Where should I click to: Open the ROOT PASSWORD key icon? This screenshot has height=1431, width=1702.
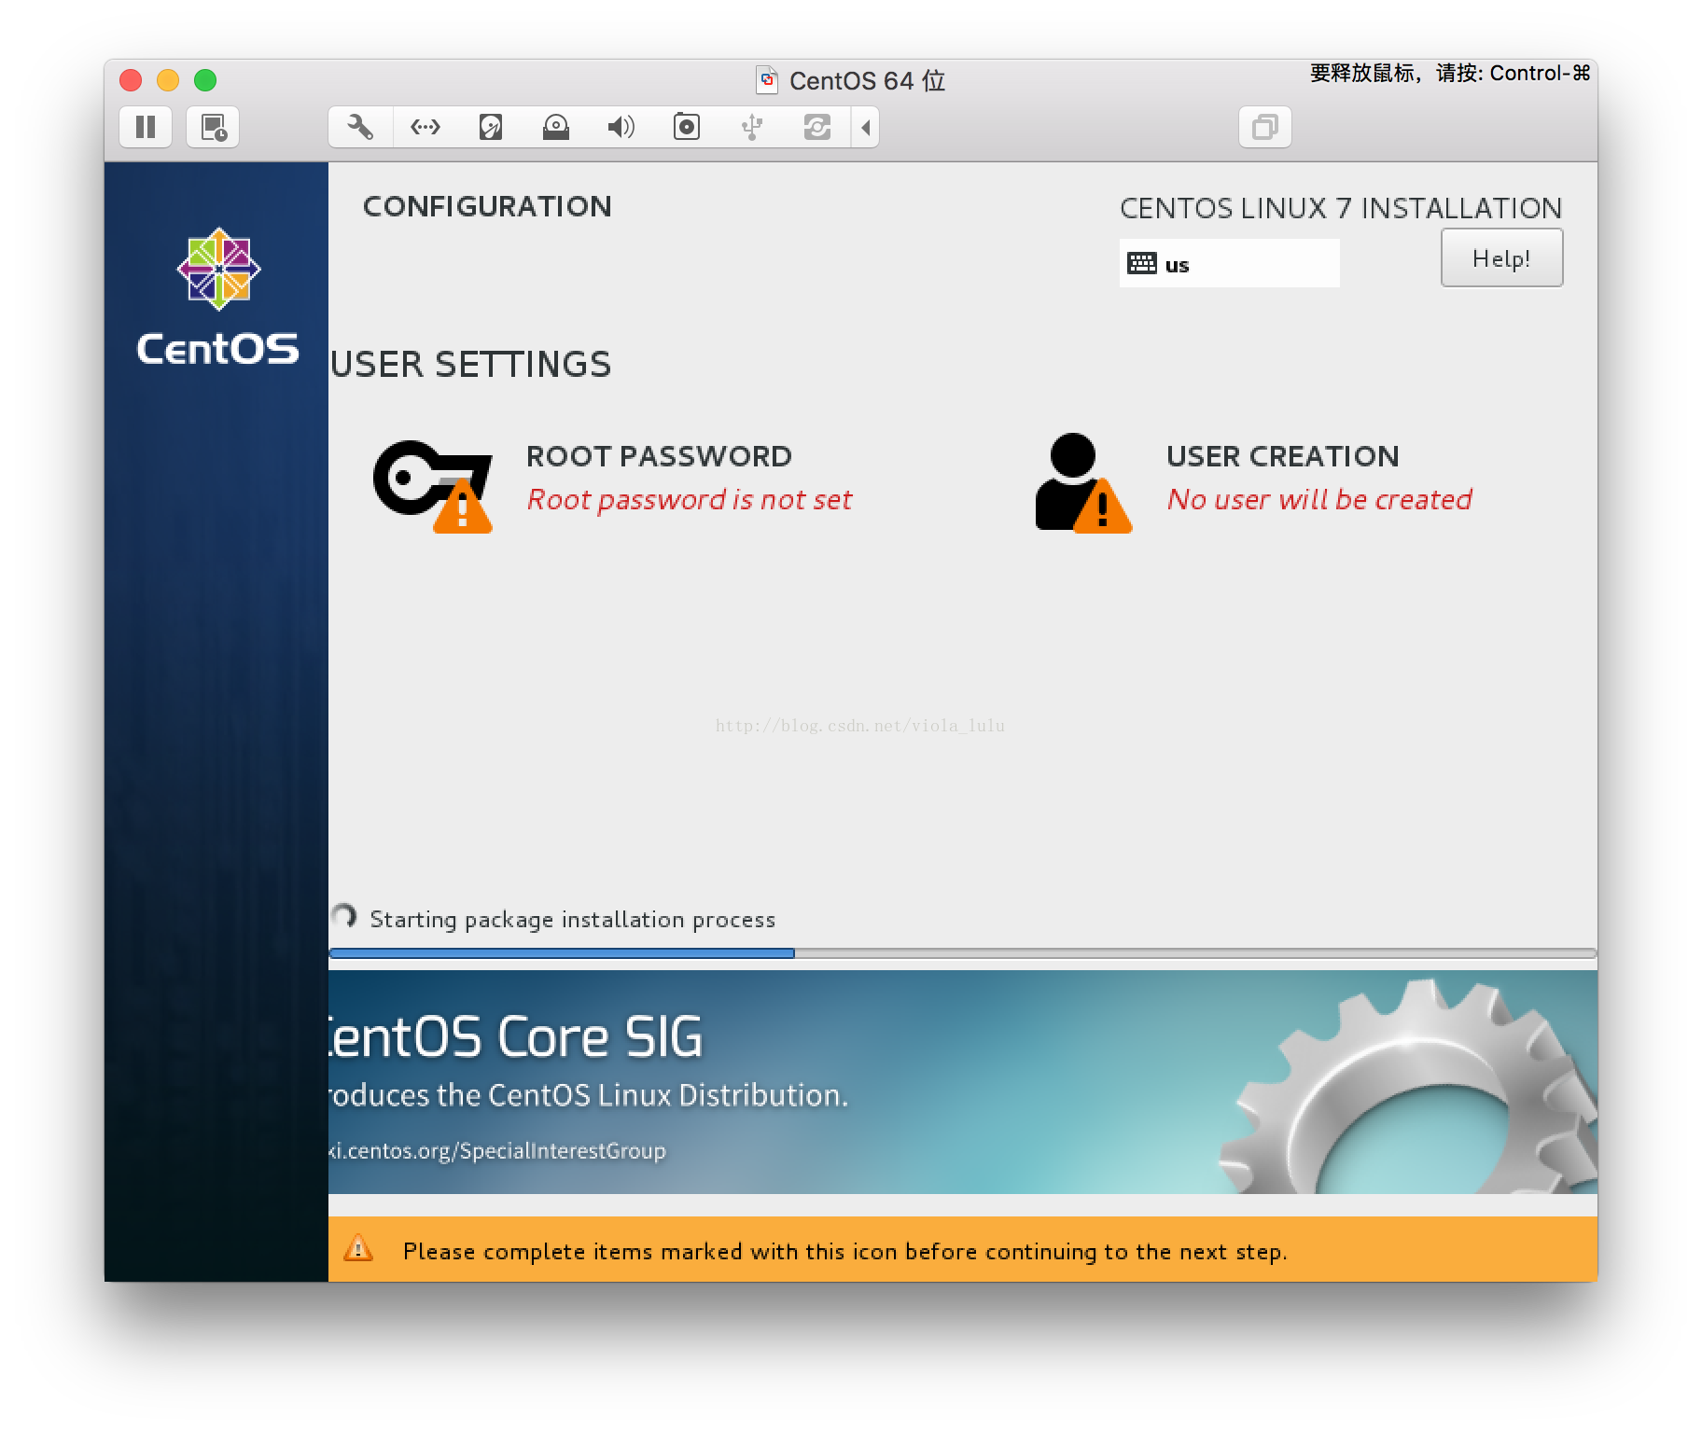pyautogui.click(x=433, y=486)
